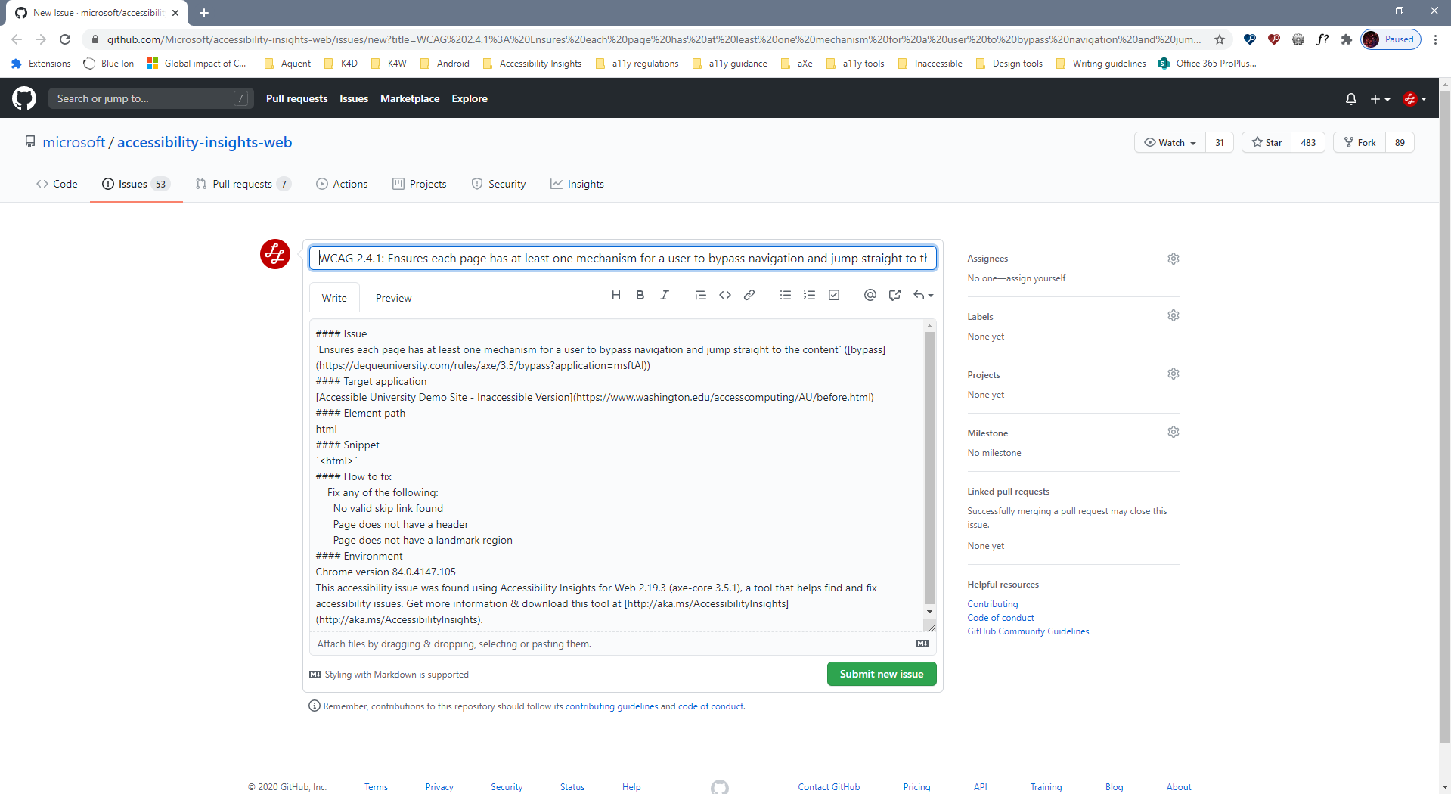Open the Chrome three-dot menu

pos(1435,39)
